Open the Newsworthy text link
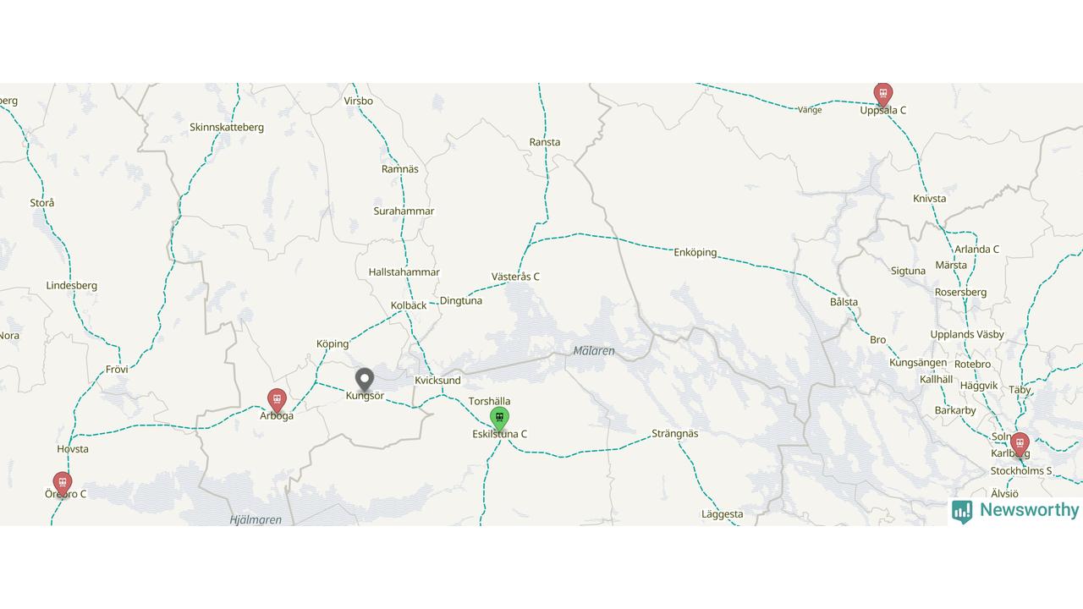1083x609 pixels. 1029,510
